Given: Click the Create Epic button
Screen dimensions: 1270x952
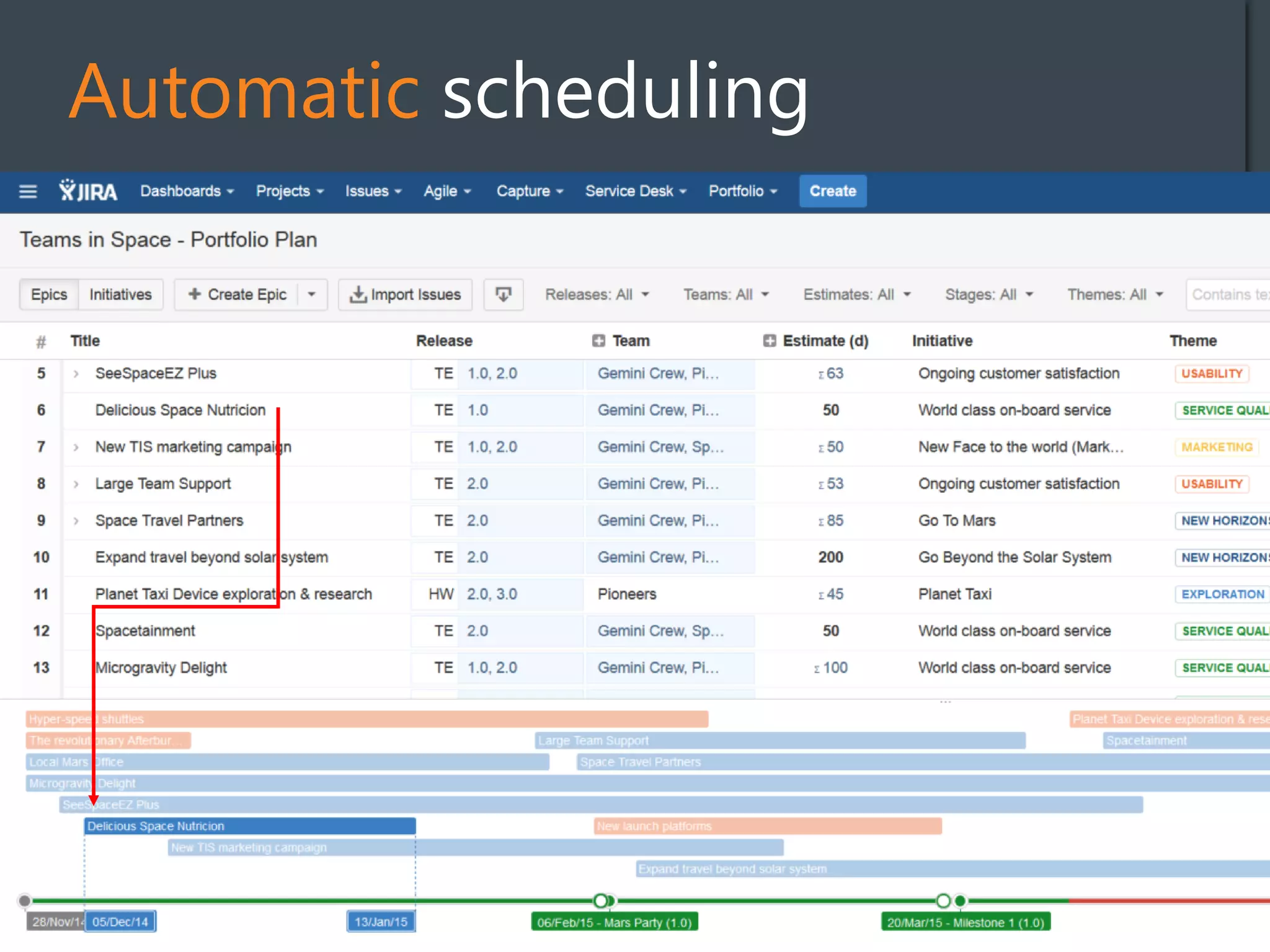Looking at the screenshot, I should tap(238, 294).
